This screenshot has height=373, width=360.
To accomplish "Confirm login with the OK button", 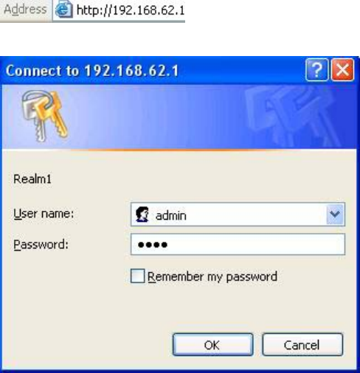I will 212,344.
